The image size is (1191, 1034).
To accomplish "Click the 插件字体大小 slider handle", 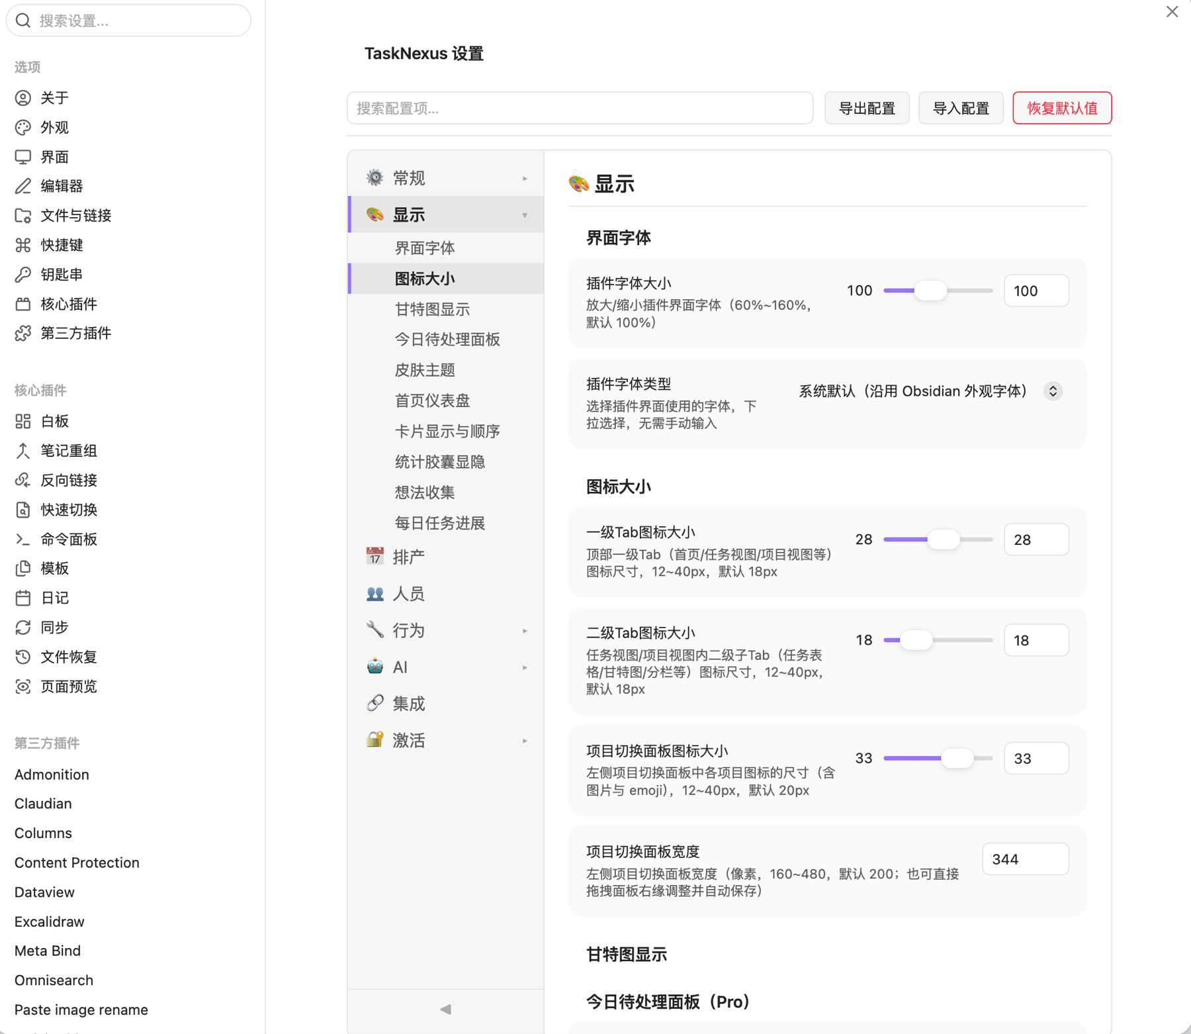I will point(930,291).
